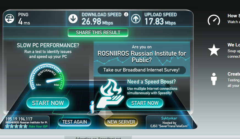Rate ISP with five stars
Image resolution: width=240 pixels, height=139 pixels.
tap(25, 126)
